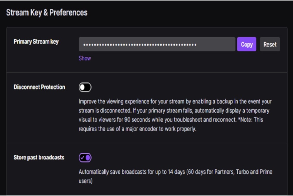Click the white knob of Disconnect Protection switch
The width and height of the screenshot is (293, 196).
[83, 88]
